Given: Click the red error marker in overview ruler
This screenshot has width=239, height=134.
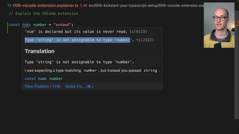Looking at the screenshot, I should (238, 23).
